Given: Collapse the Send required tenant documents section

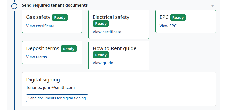Looking at the screenshot, I should pos(212,6).
